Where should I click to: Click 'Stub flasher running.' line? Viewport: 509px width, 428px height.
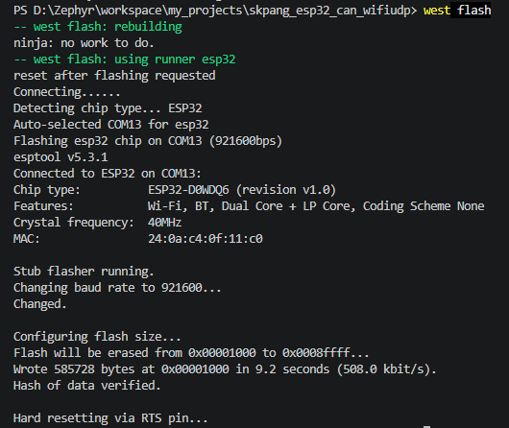pyautogui.click(x=84, y=272)
